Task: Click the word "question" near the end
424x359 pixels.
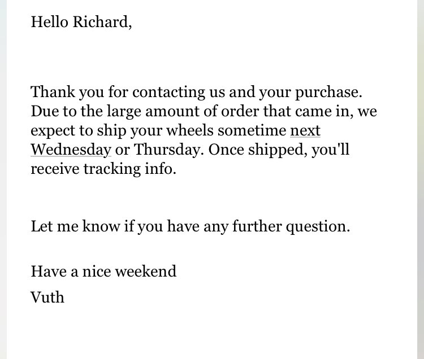Action: 315,226
